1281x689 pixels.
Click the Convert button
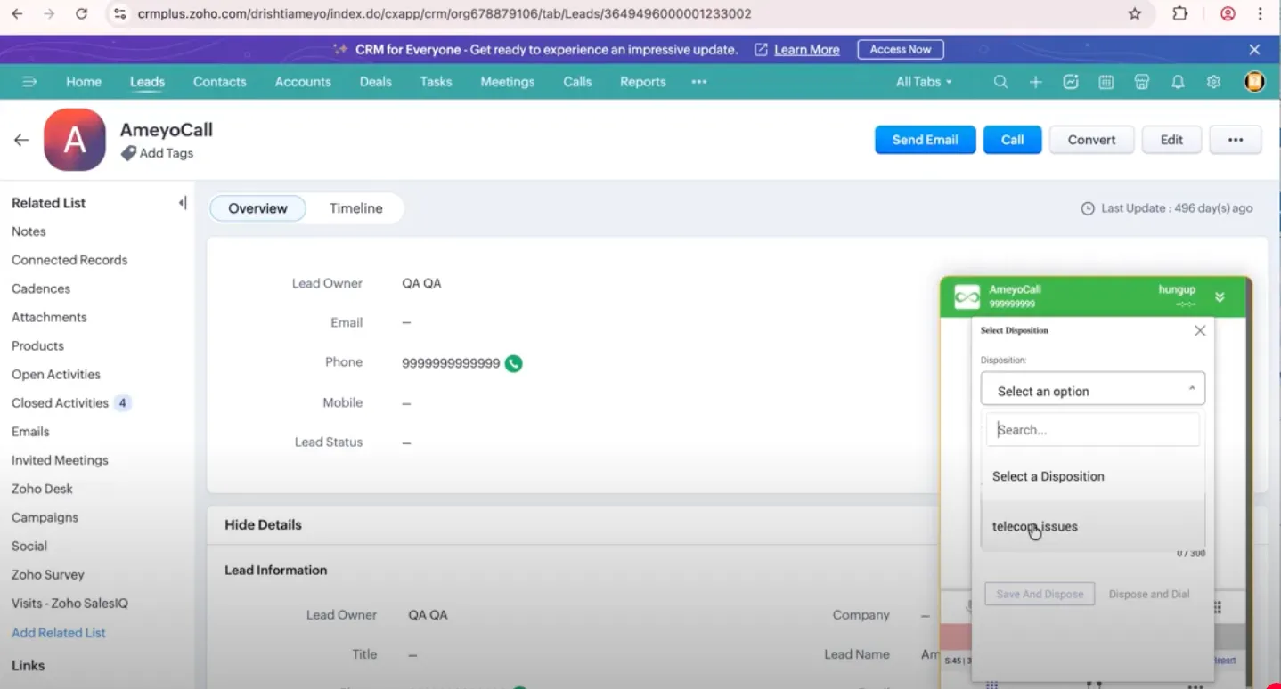(x=1091, y=140)
